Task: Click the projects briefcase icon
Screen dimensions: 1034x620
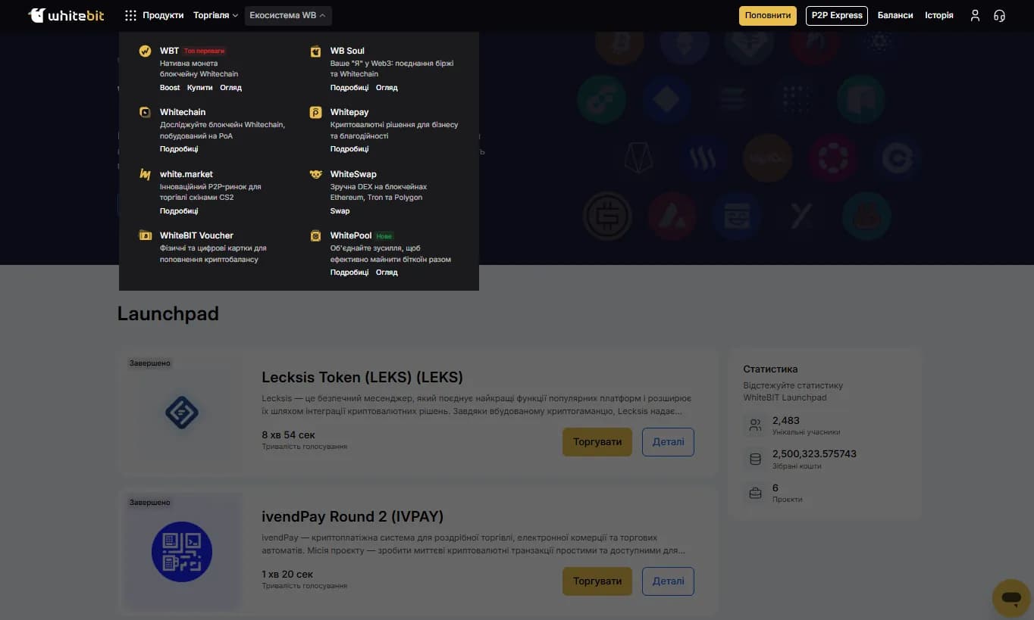Action: tap(755, 493)
